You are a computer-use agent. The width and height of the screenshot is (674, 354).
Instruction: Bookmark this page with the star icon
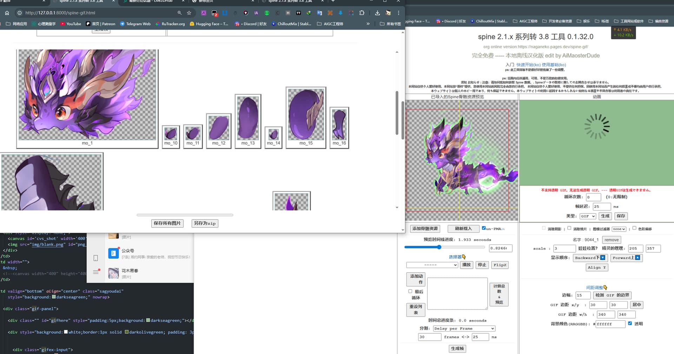pyautogui.click(x=189, y=13)
